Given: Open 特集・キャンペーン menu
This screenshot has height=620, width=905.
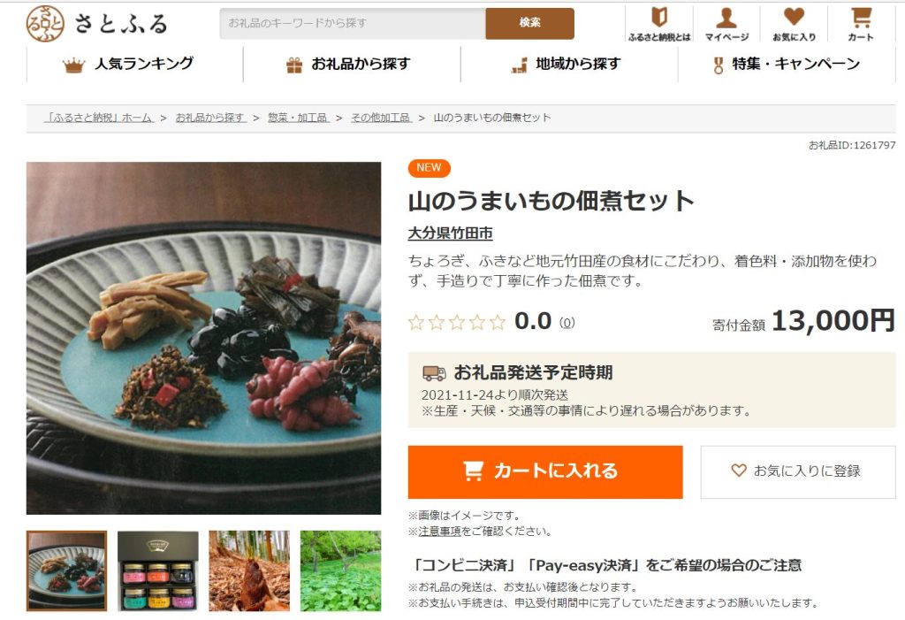Looking at the screenshot, I should (x=786, y=65).
